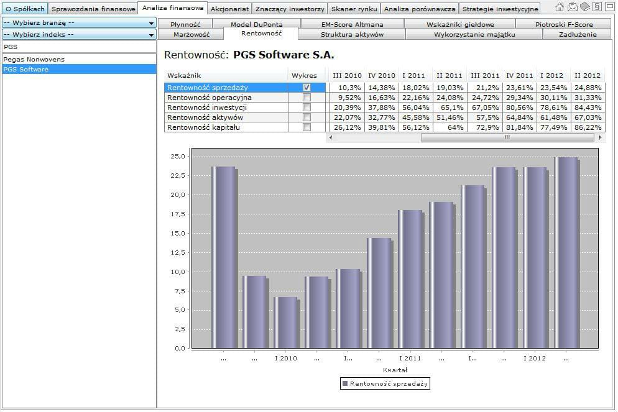The width and height of the screenshot is (618, 412).
Task: Select Pegas Nonwovens in company list
Action: (79, 59)
